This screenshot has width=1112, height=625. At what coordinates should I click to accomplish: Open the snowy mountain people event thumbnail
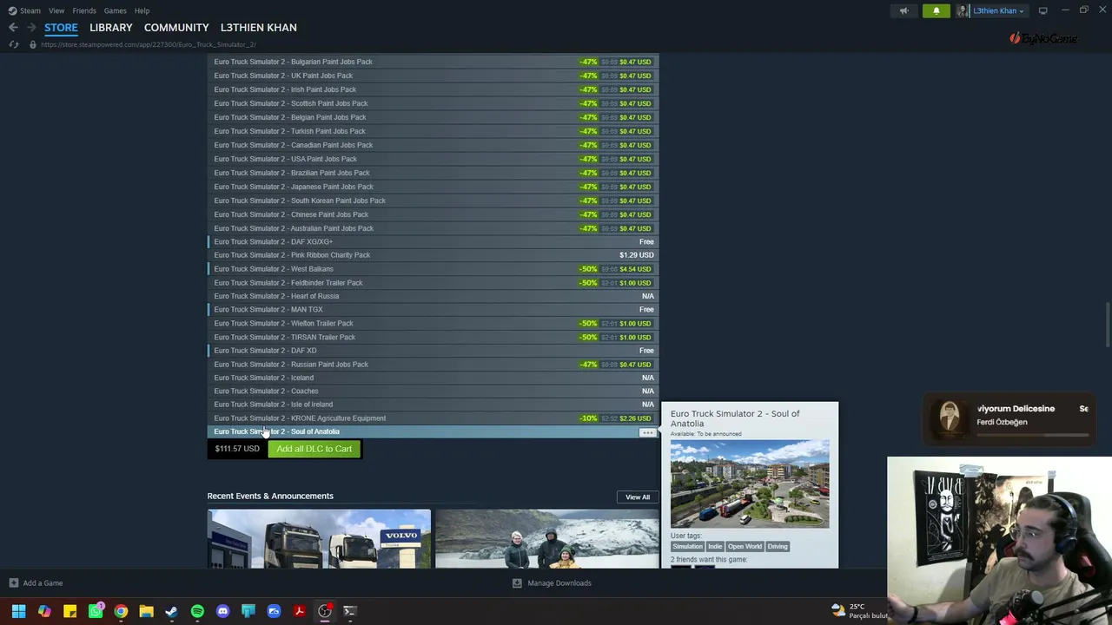547,539
